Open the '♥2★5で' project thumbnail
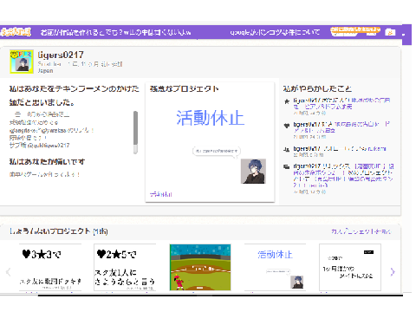This screenshot has width=416, height=312. tap(125, 267)
